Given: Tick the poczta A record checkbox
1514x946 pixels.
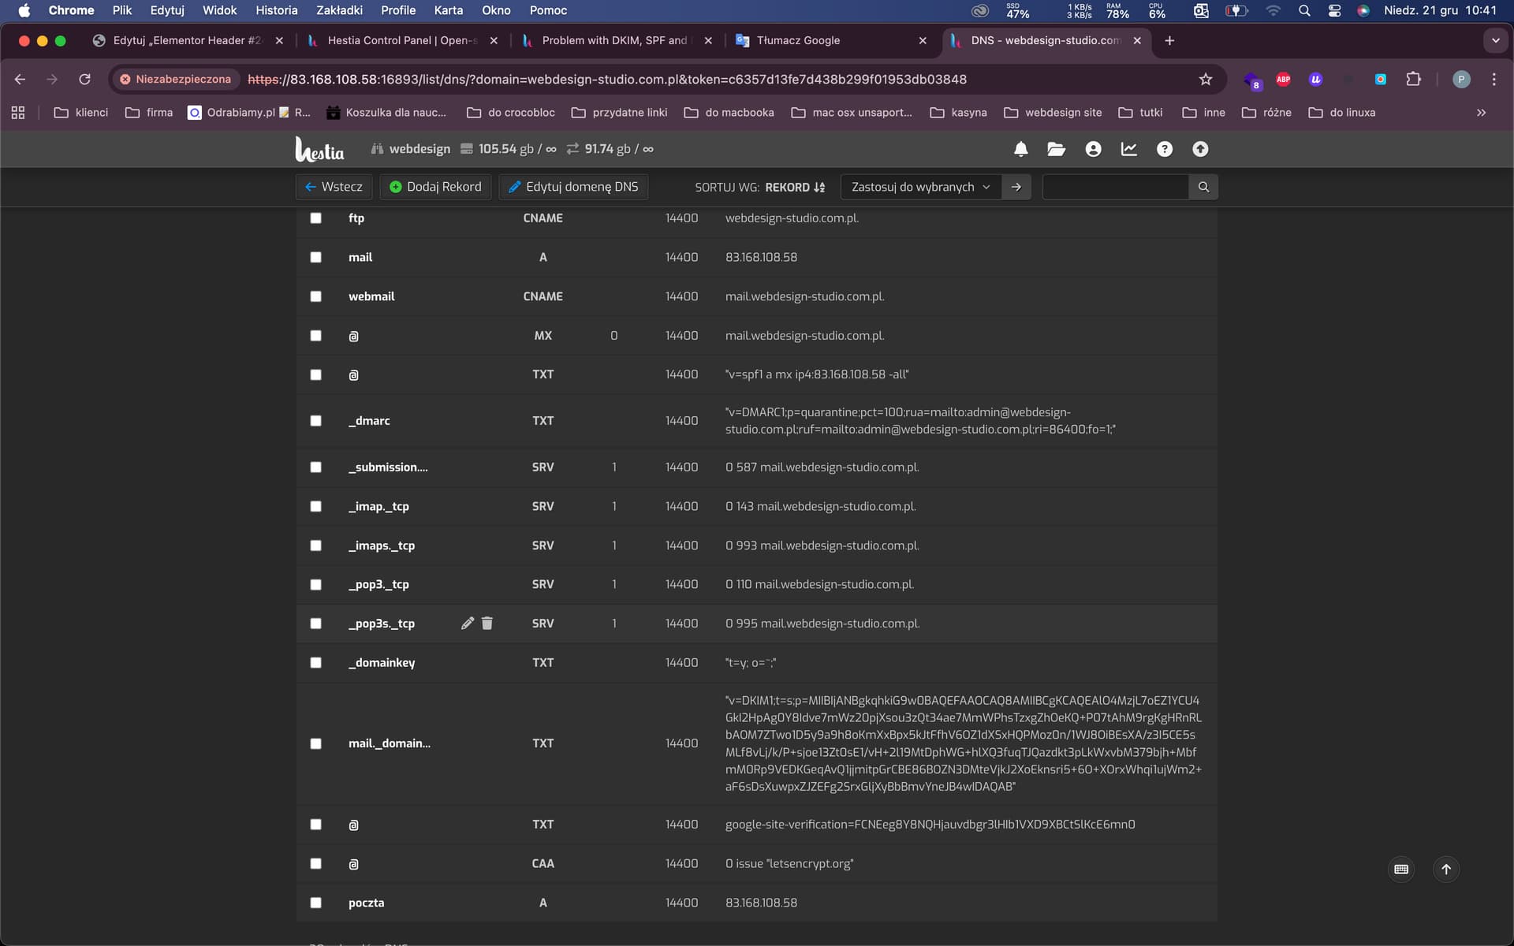Looking at the screenshot, I should tap(316, 903).
